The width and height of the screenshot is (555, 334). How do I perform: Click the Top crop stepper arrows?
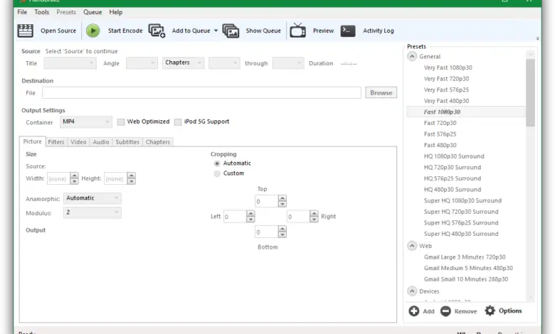[x=282, y=201]
